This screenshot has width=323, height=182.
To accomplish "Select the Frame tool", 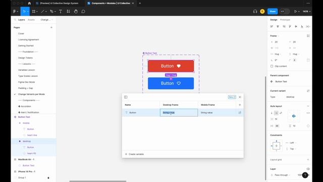I will pos(34,11).
